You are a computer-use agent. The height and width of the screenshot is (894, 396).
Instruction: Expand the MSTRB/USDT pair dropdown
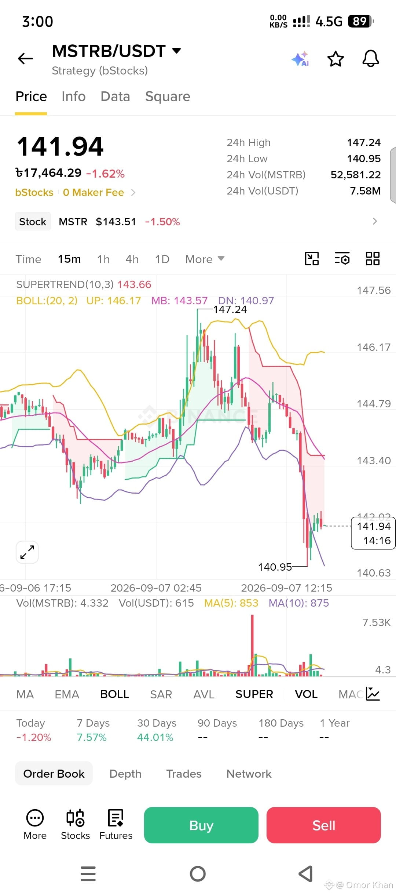click(x=177, y=51)
